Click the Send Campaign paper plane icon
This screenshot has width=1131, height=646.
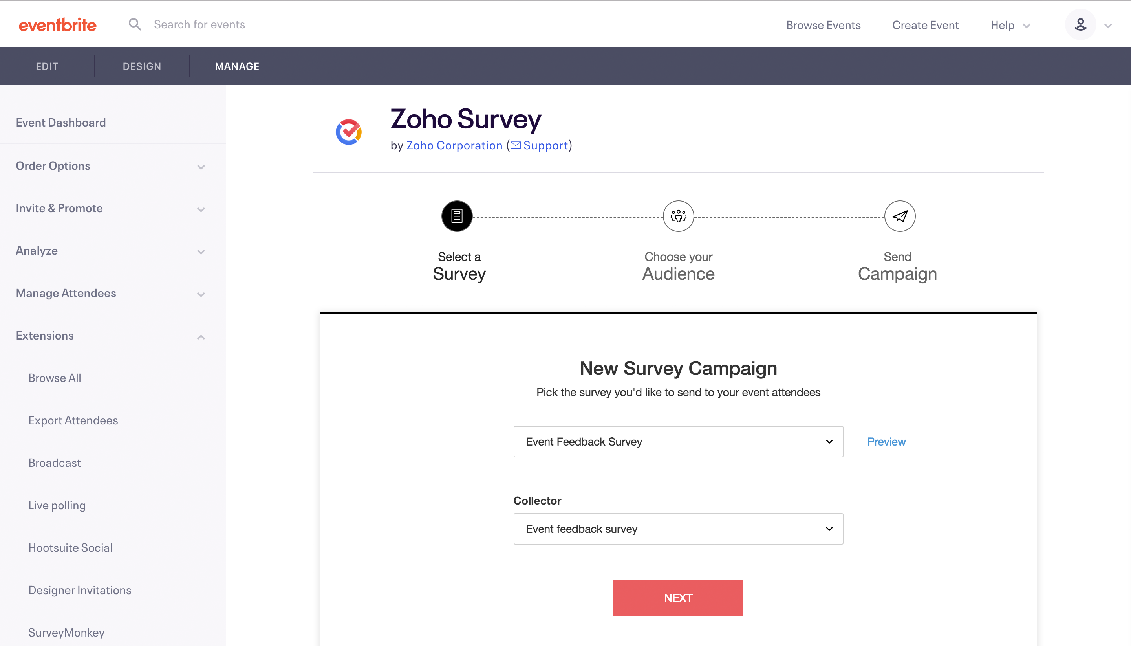(x=899, y=216)
